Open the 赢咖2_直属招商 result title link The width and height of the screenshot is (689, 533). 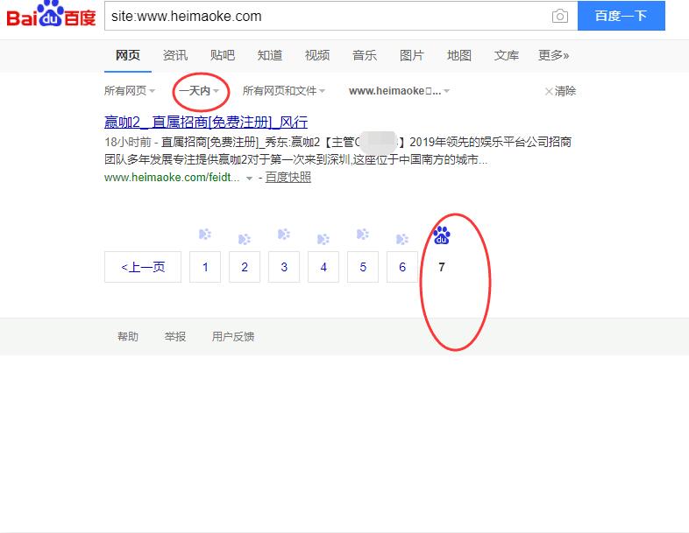[x=206, y=122]
